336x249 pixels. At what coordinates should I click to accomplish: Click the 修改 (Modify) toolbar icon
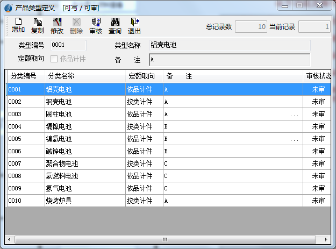[x=57, y=25]
